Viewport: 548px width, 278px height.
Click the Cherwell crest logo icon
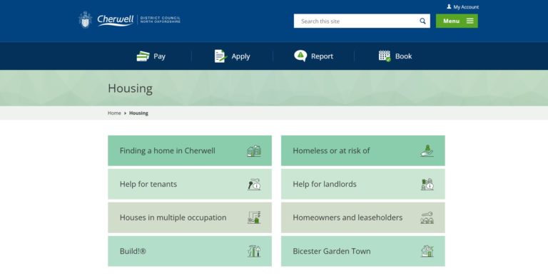coord(85,19)
